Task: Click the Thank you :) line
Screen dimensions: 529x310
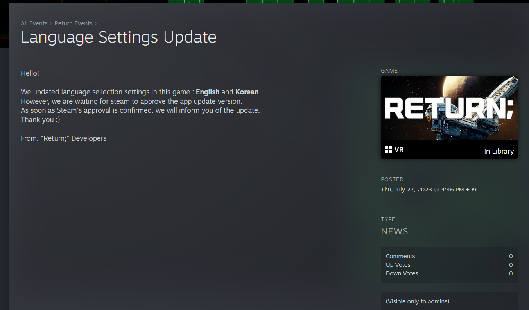Action: [40, 120]
